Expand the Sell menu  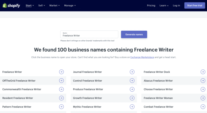42,5
